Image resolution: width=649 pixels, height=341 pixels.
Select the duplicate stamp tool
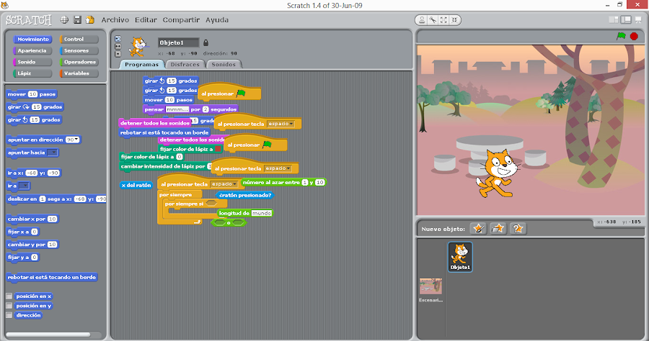tap(421, 20)
